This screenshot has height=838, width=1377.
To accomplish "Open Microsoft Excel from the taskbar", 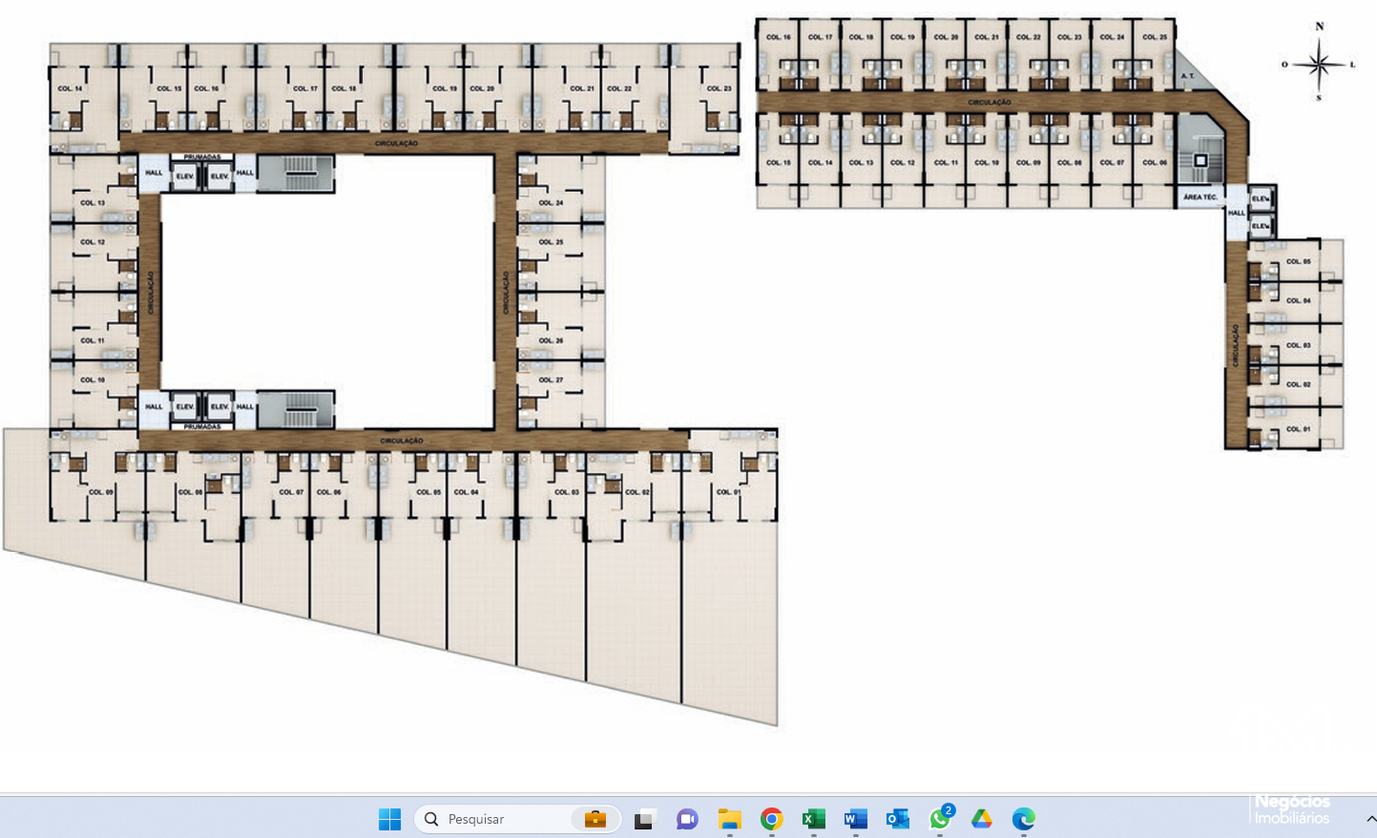I will pyautogui.click(x=814, y=819).
